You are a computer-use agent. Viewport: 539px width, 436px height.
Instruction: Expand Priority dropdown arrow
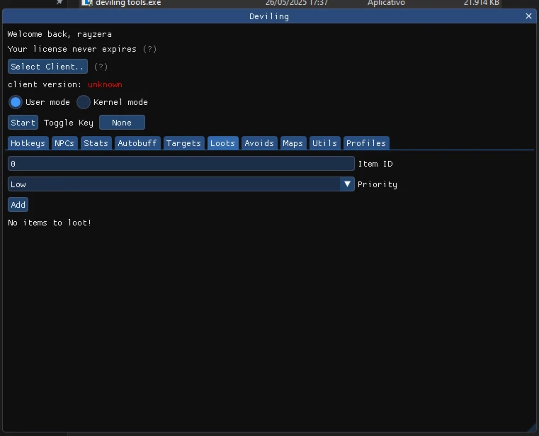point(347,184)
